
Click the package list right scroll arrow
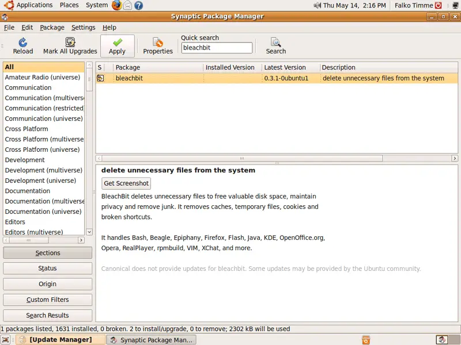(455, 159)
